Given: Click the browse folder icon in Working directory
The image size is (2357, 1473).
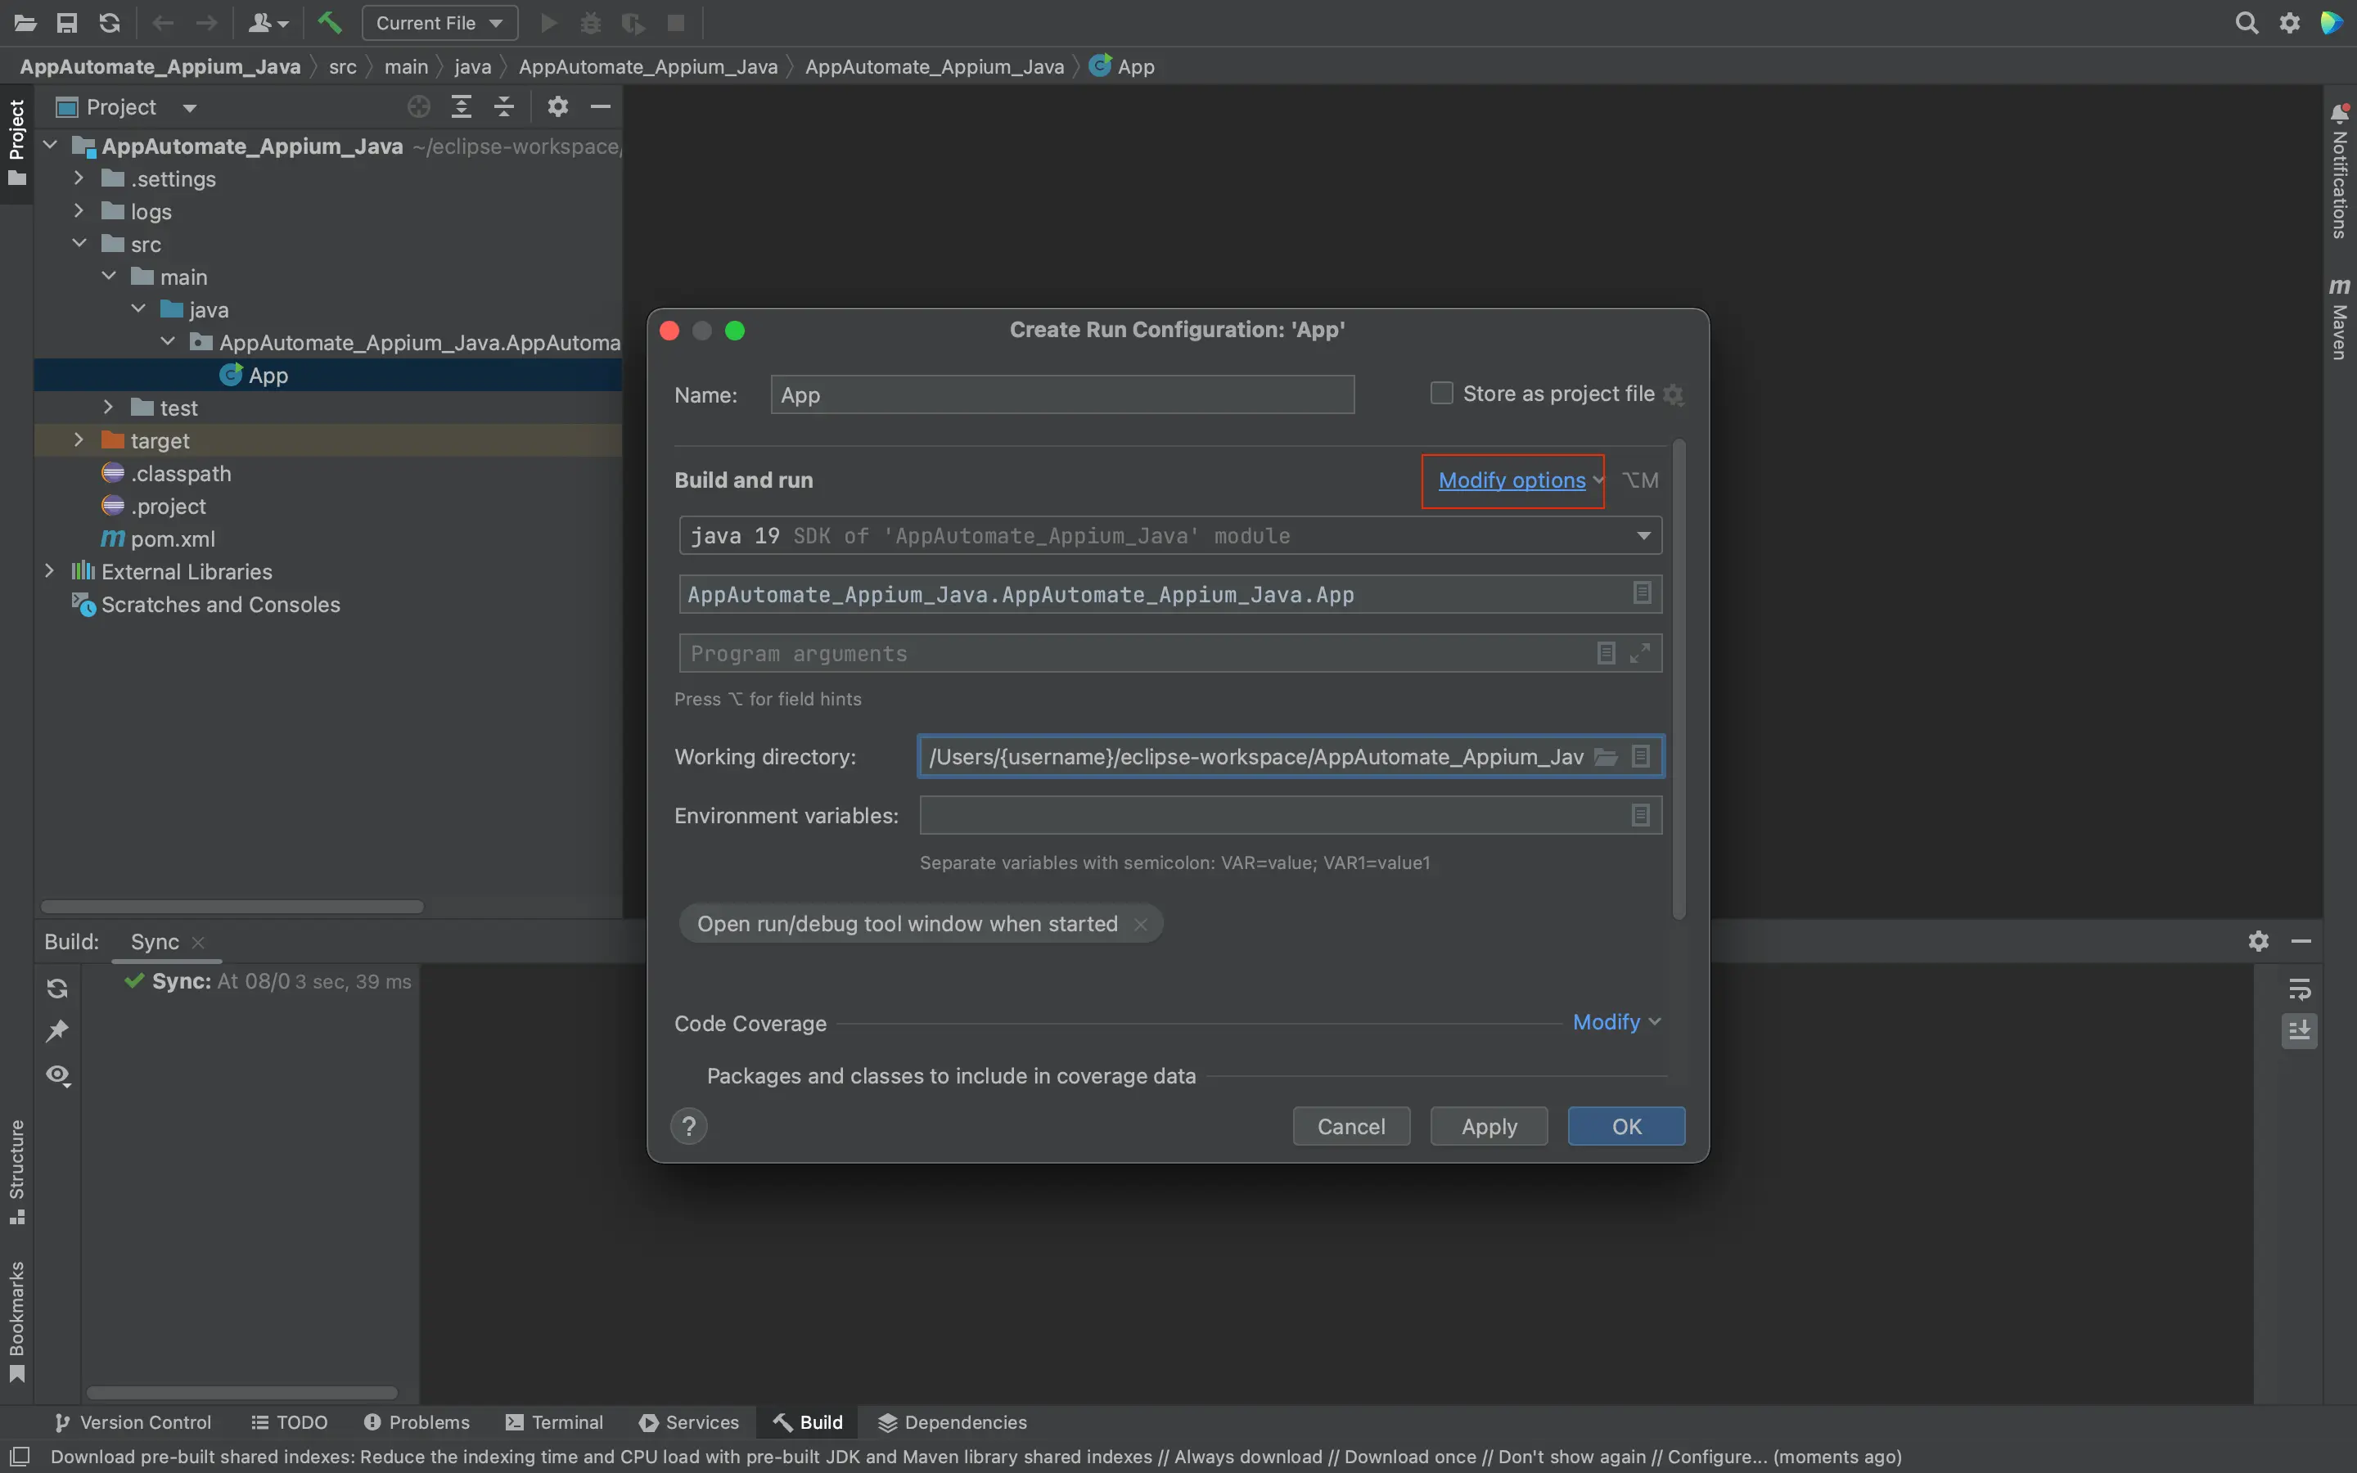Looking at the screenshot, I should tap(1605, 757).
